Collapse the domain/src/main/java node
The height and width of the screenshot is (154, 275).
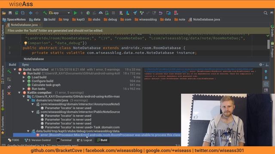coord(28,100)
